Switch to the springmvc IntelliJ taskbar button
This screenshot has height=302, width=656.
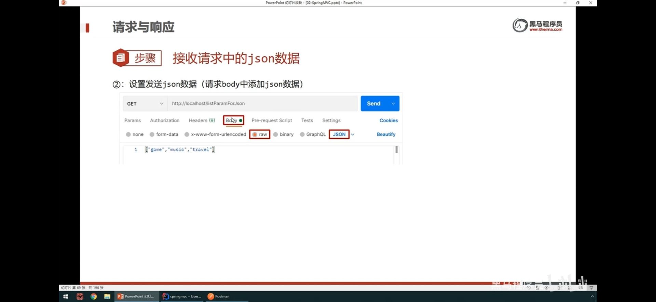[x=182, y=297]
